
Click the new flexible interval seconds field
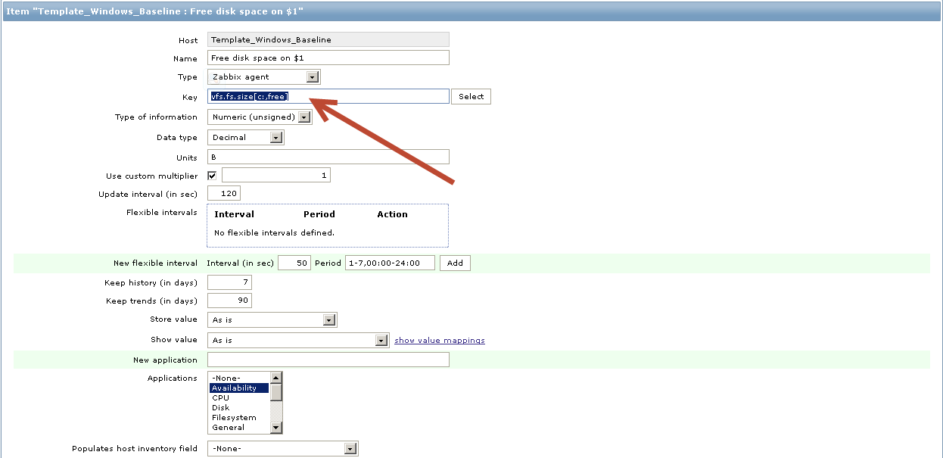pos(294,263)
